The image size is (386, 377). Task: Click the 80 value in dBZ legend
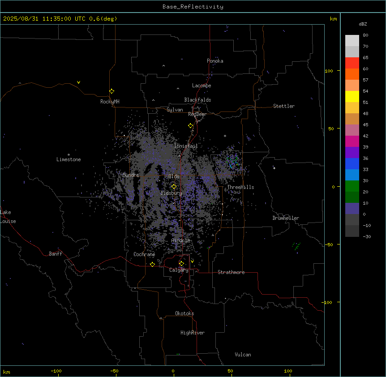point(365,35)
